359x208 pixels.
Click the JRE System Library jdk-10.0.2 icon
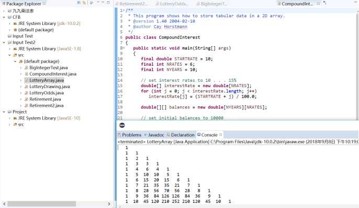pos(15,23)
